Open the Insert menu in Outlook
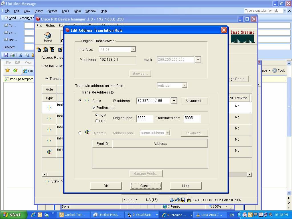The image size is (292, 219). [x=38, y=11]
